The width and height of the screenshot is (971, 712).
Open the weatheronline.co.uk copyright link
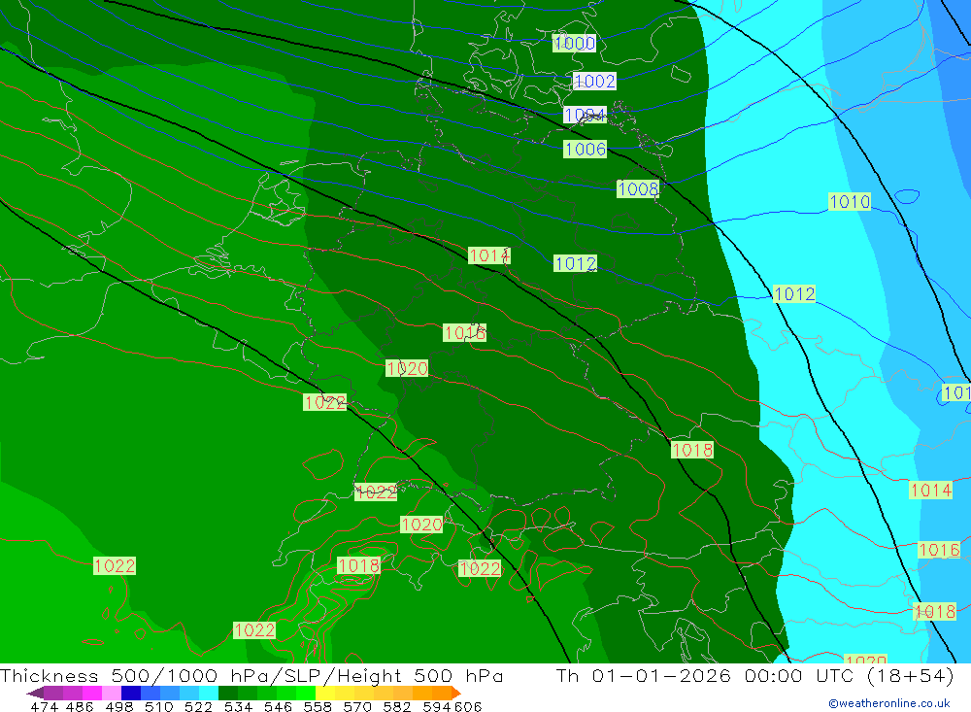[889, 703]
